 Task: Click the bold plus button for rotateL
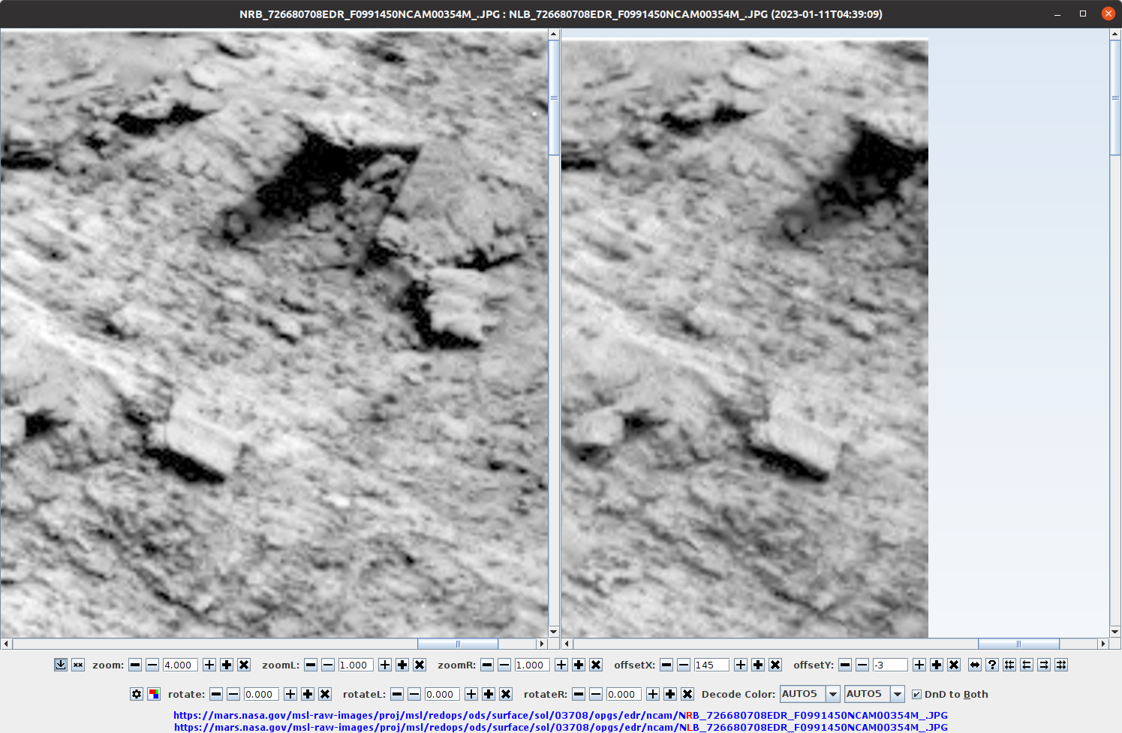[x=489, y=694]
